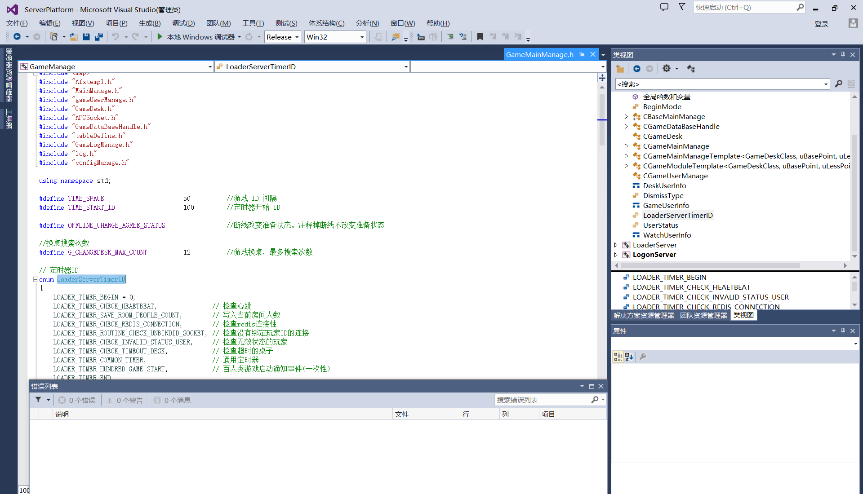The height and width of the screenshot is (494, 863).
Task: Start the local Windows debugger
Action: pyautogui.click(x=160, y=37)
